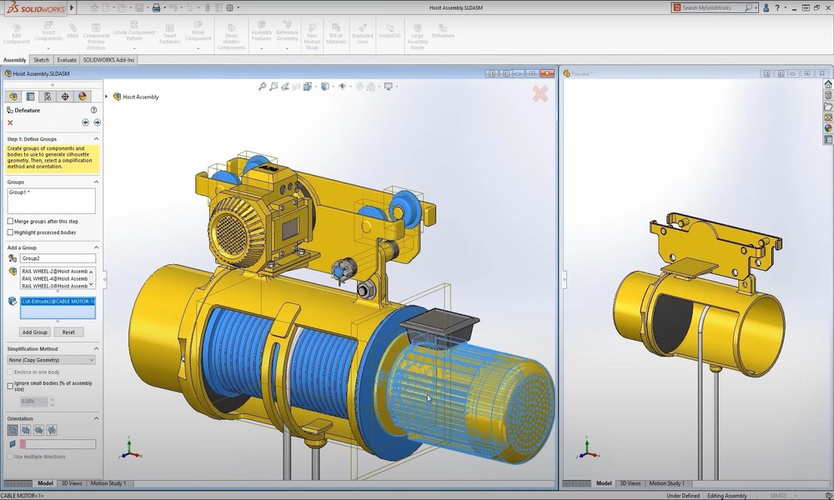This screenshot has height=500, width=834.
Task: Click the Print icon in top toolbar
Action: coord(156,7)
